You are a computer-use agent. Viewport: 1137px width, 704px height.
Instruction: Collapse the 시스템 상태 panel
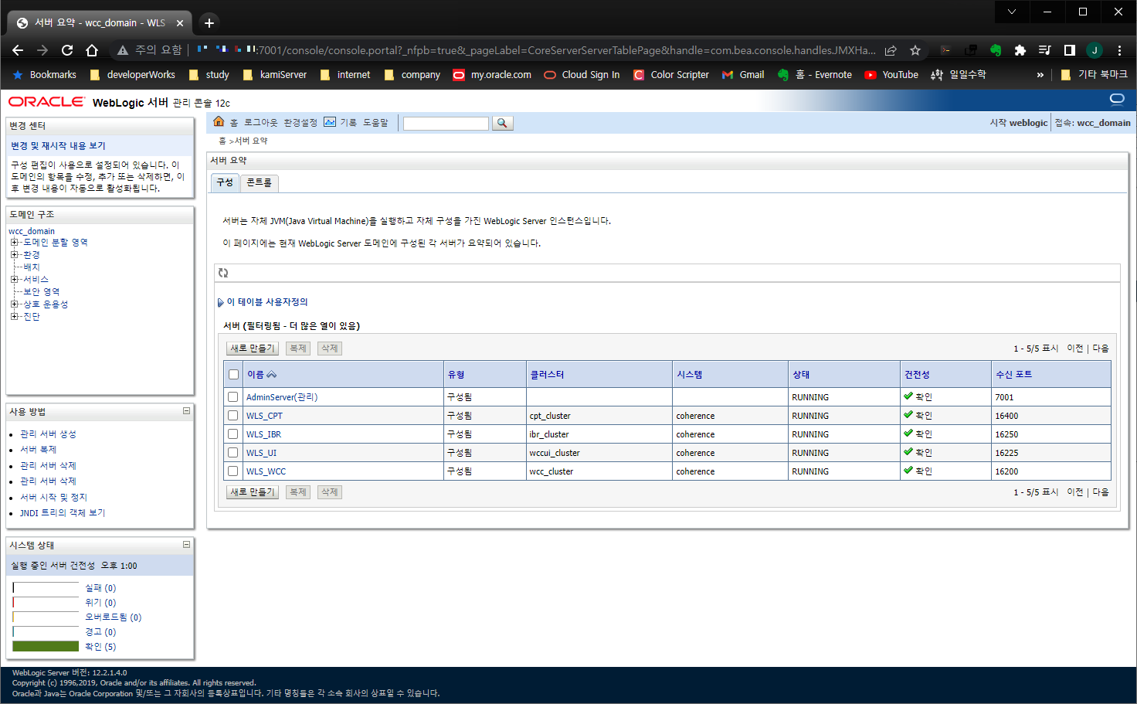coord(186,545)
